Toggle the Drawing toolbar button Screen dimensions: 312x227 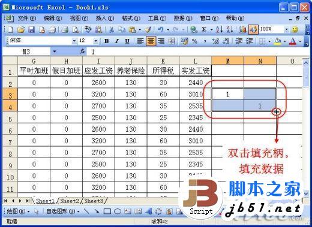point(253,30)
